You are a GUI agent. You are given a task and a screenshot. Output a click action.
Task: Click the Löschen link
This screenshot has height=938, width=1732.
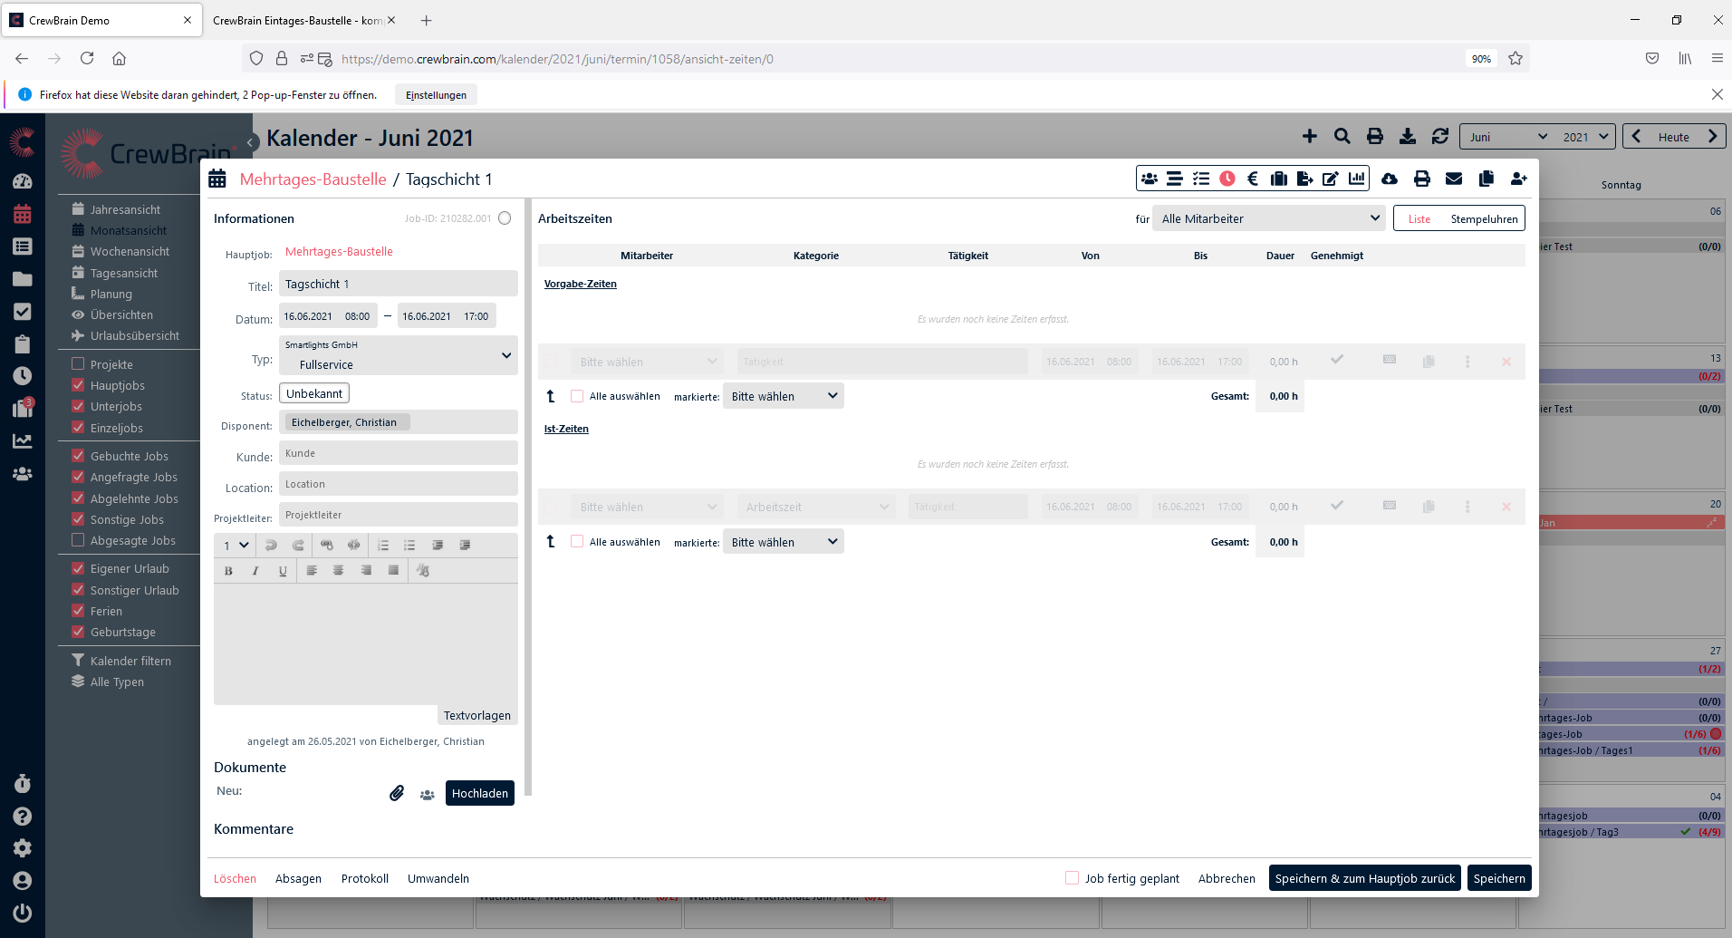235,878
